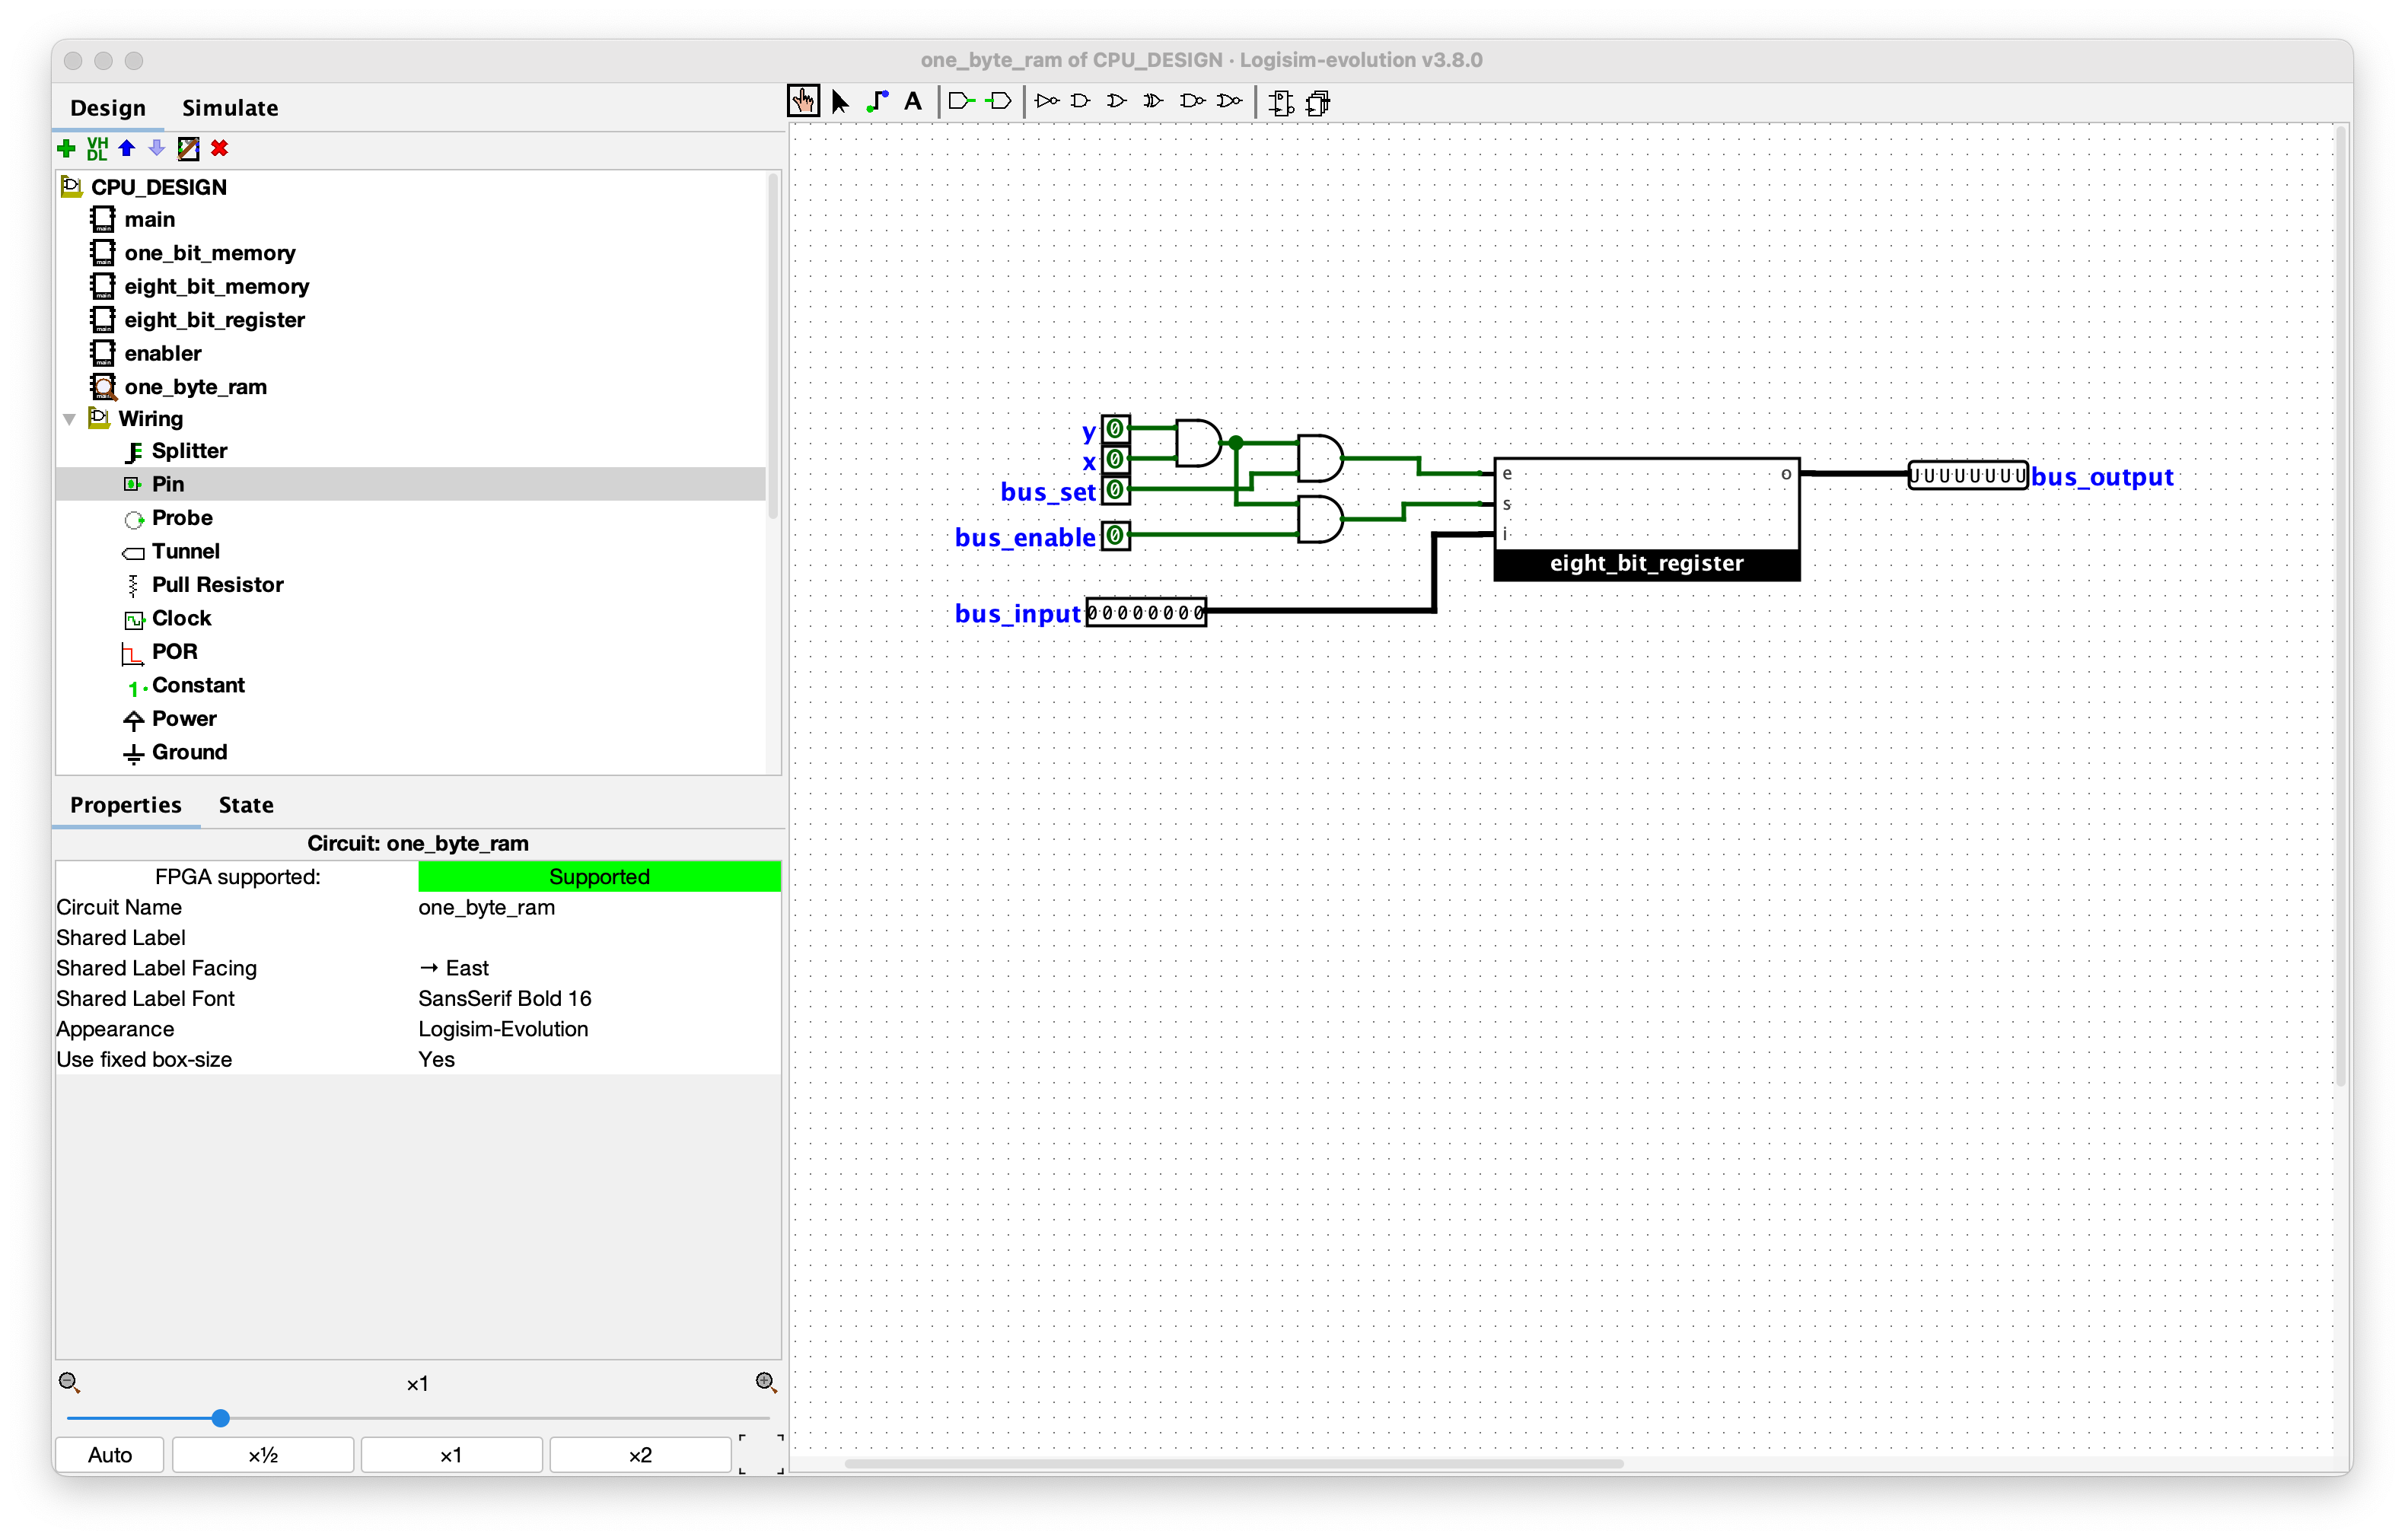Click the ×1 zoom preset button
Viewport: 2405px width, 1540px height.
pos(451,1455)
